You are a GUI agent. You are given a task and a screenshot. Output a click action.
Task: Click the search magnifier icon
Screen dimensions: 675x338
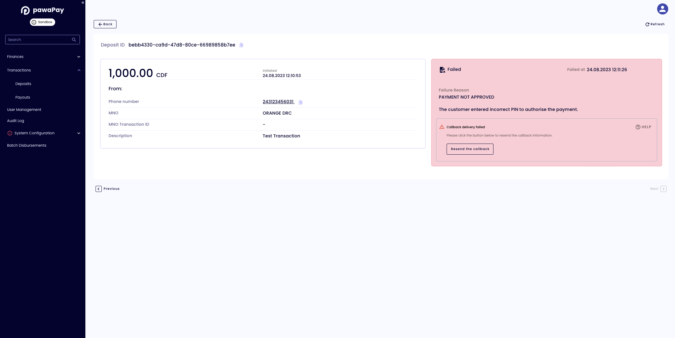click(74, 40)
